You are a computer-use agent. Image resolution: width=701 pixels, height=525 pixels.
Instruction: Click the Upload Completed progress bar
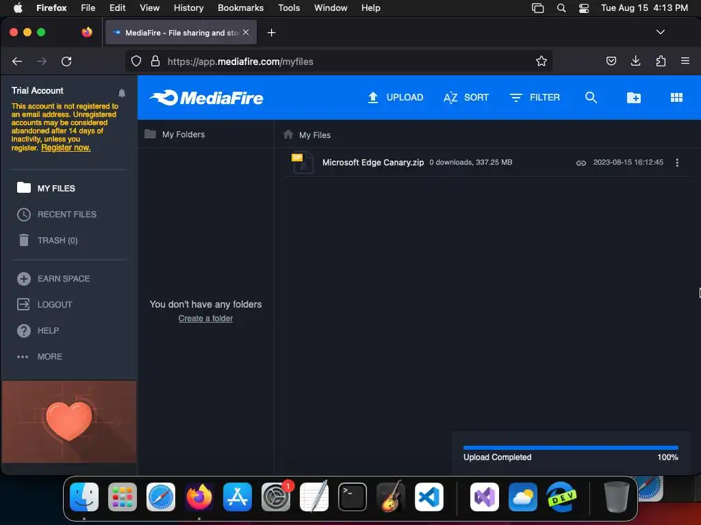pos(570,447)
